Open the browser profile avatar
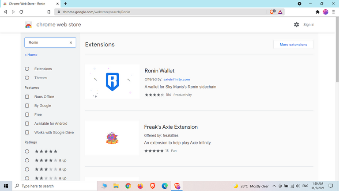The width and height of the screenshot is (339, 191). [326, 12]
